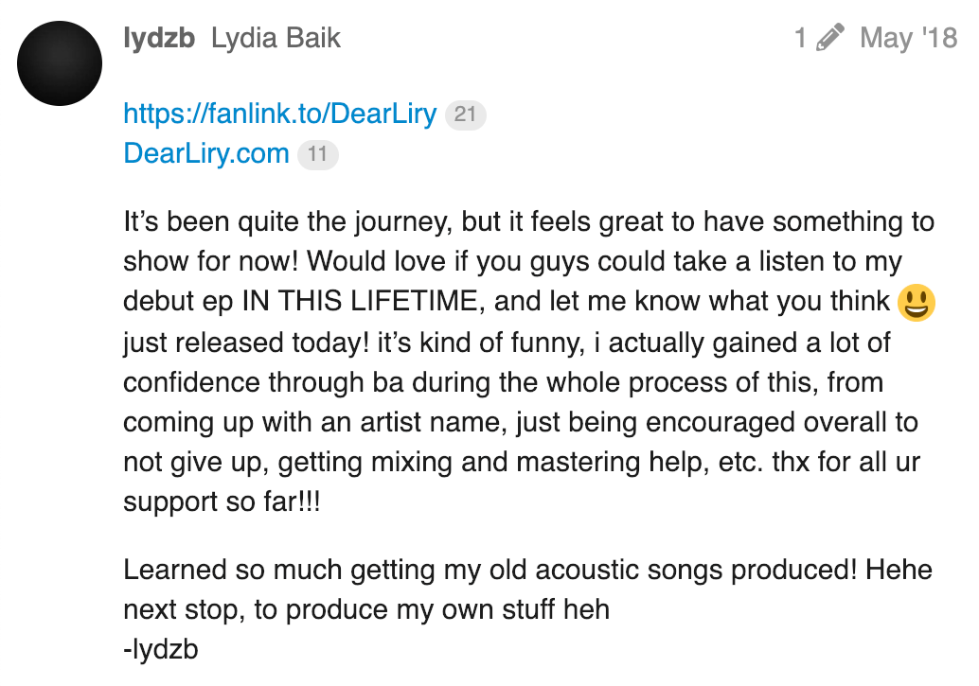Click the line starting "It's been quite the journey"
Viewport: 979px width, 686px height.
point(529,222)
